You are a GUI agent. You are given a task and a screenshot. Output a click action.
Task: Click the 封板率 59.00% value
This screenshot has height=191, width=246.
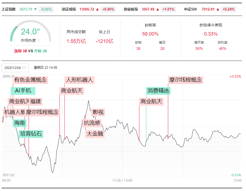(150, 34)
